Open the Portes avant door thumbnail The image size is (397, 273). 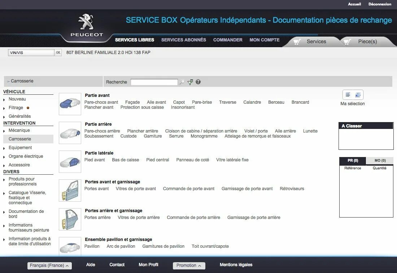(x=70, y=191)
